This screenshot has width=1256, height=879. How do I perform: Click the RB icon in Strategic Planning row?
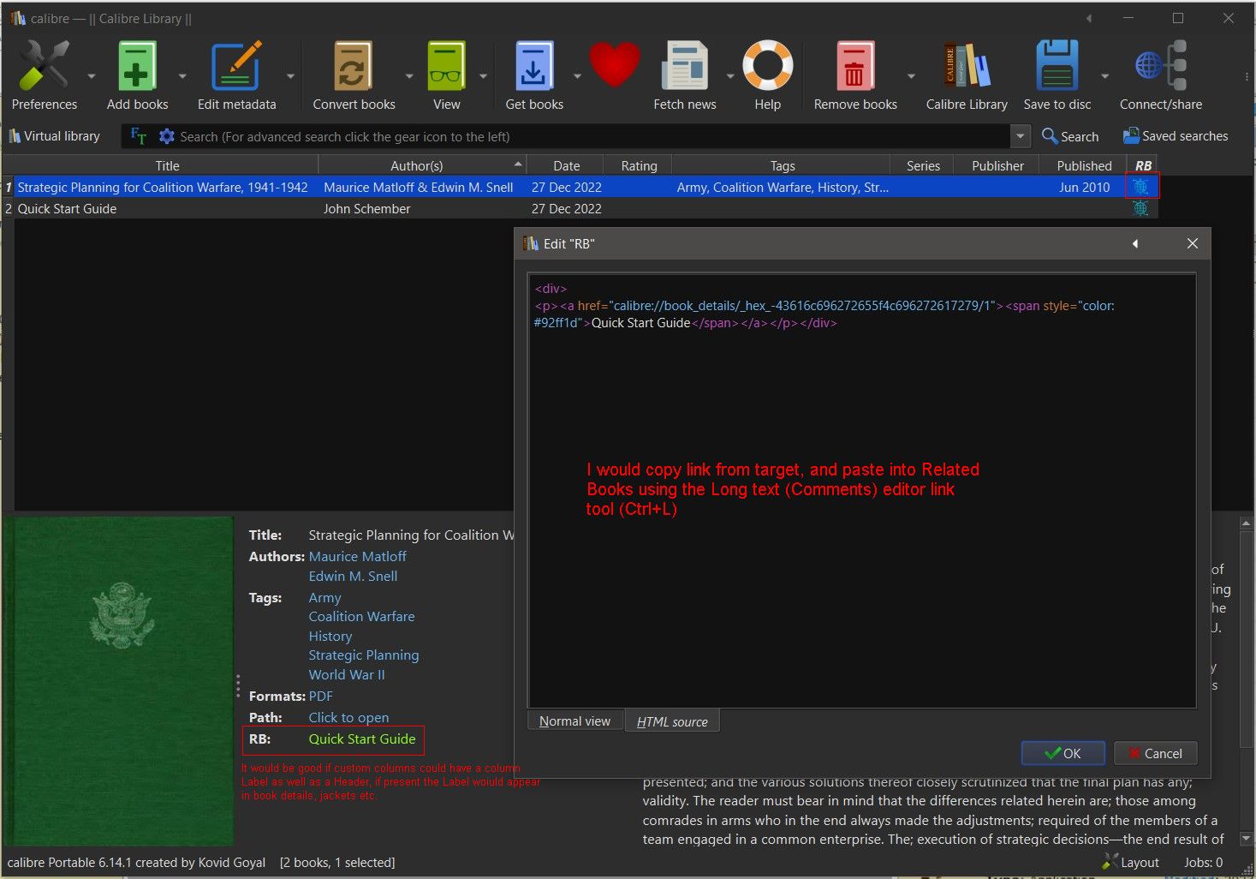(x=1140, y=187)
